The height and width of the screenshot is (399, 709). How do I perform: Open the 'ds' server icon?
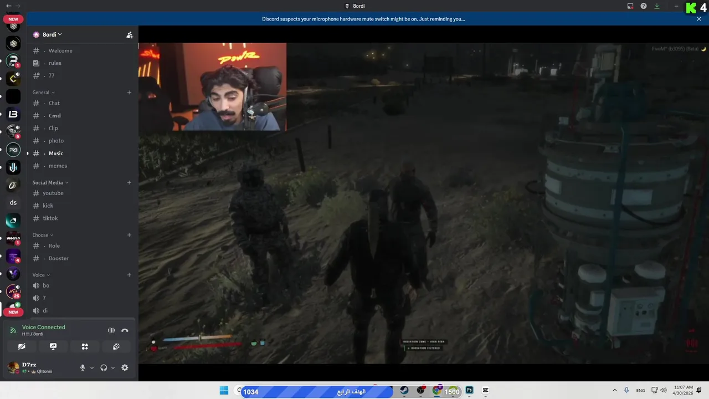13,203
